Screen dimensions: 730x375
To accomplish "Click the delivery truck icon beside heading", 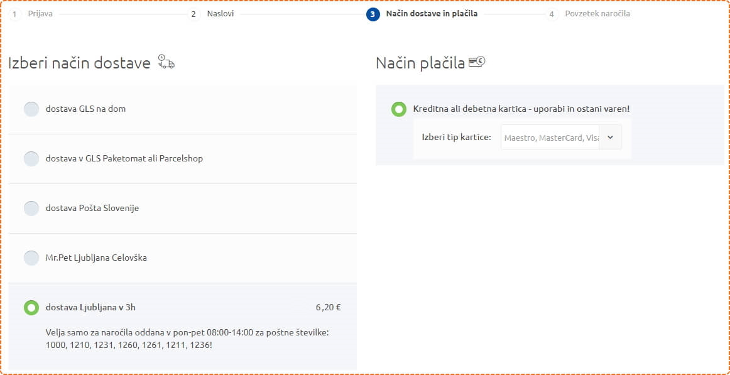I will [x=166, y=62].
